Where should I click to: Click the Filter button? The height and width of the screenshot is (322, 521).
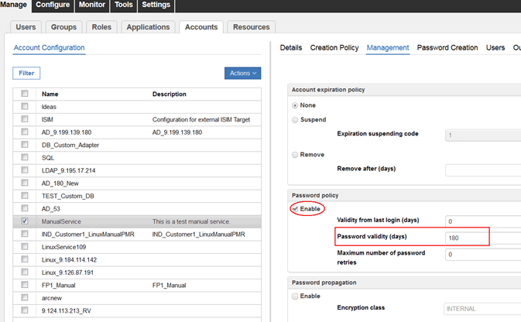tap(26, 73)
